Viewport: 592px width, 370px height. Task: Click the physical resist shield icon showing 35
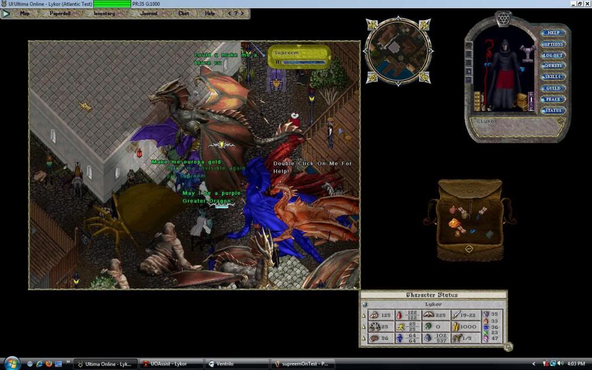486,314
